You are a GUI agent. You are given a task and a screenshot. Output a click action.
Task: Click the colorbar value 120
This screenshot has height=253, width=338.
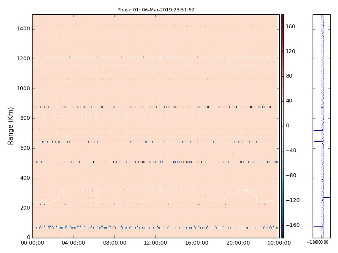point(290,51)
